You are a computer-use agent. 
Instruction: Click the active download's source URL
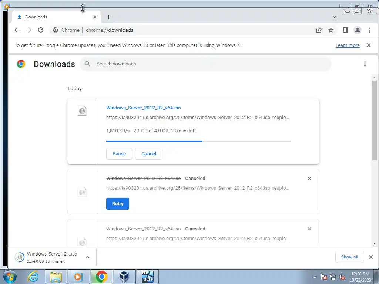click(198, 118)
